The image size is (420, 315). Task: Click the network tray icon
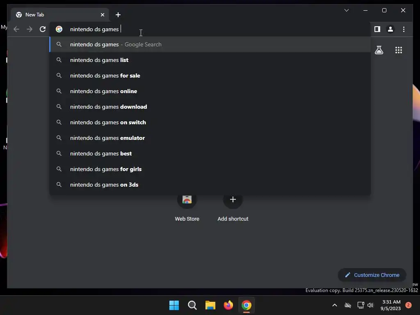point(361,305)
